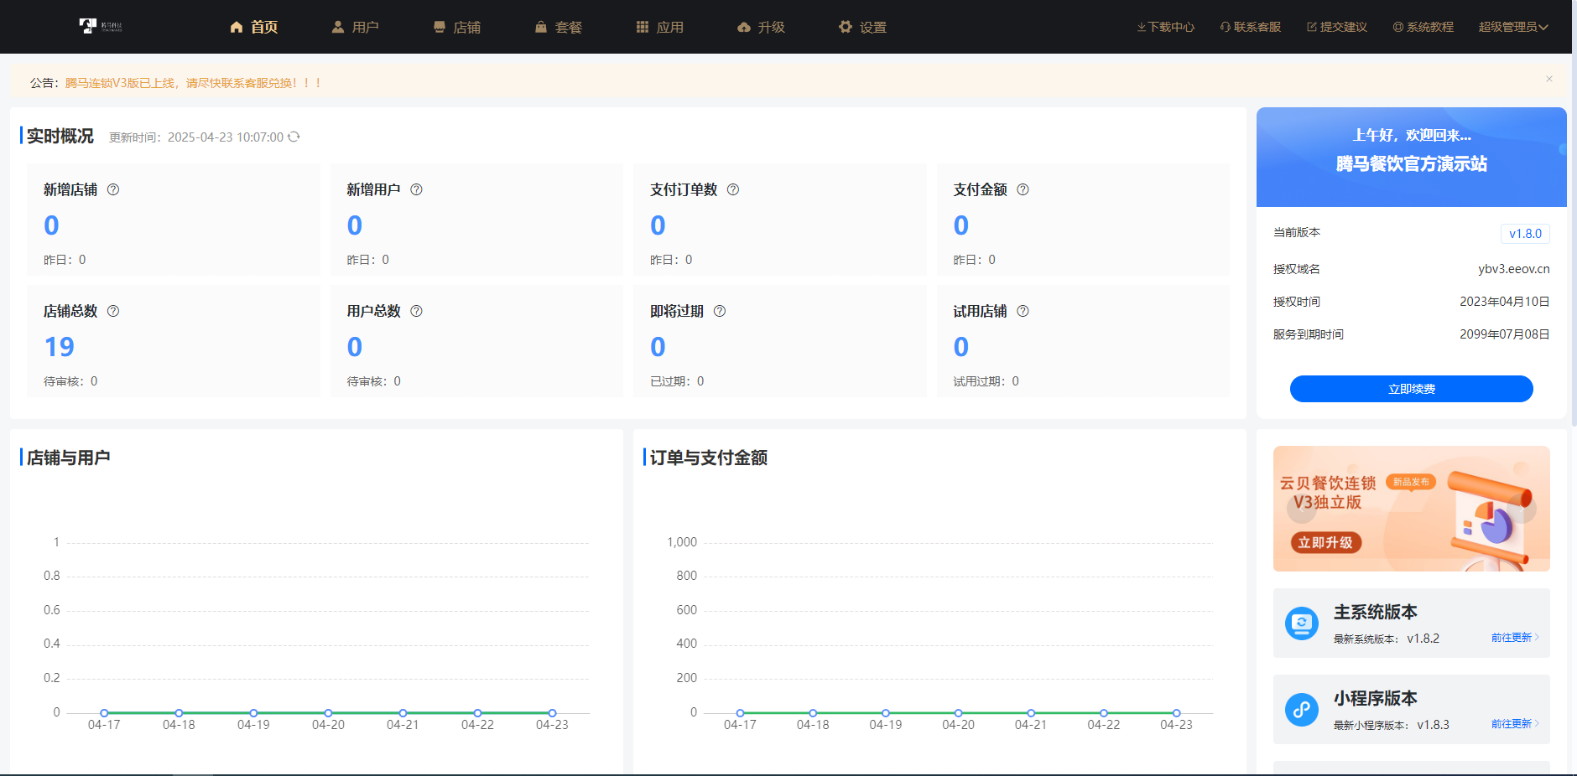Expand the 超级管理员 account dropdown

pyautogui.click(x=1513, y=27)
